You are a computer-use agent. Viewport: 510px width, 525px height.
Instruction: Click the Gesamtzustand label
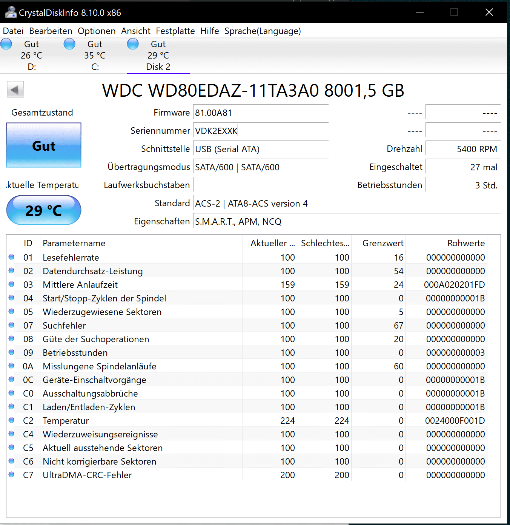(x=42, y=113)
